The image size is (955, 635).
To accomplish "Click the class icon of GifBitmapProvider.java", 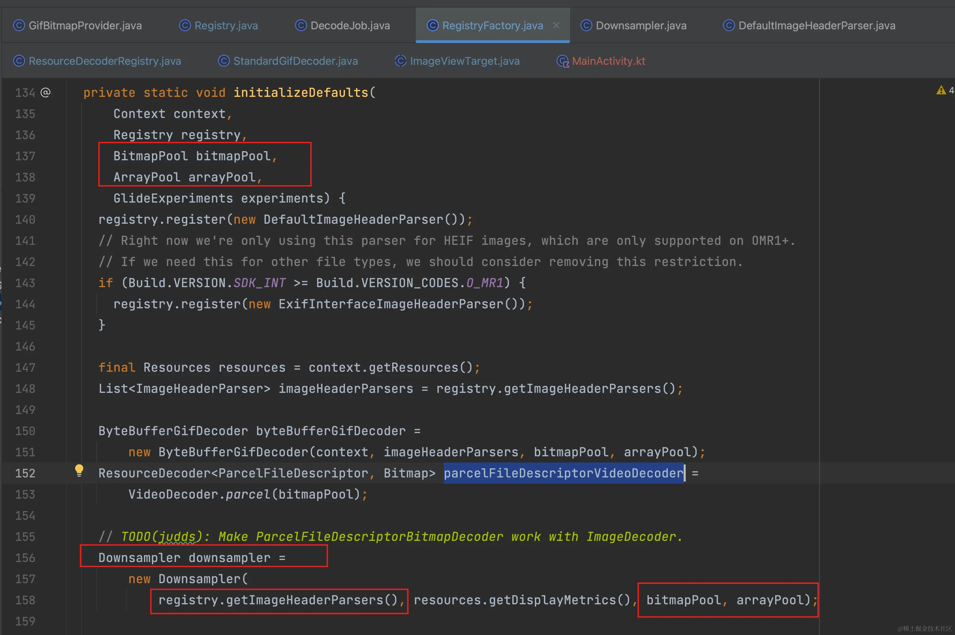I will tap(19, 26).
